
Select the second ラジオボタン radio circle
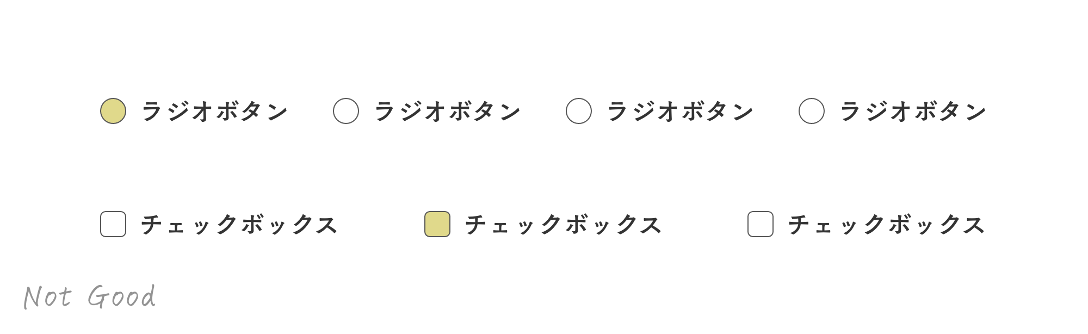click(346, 111)
